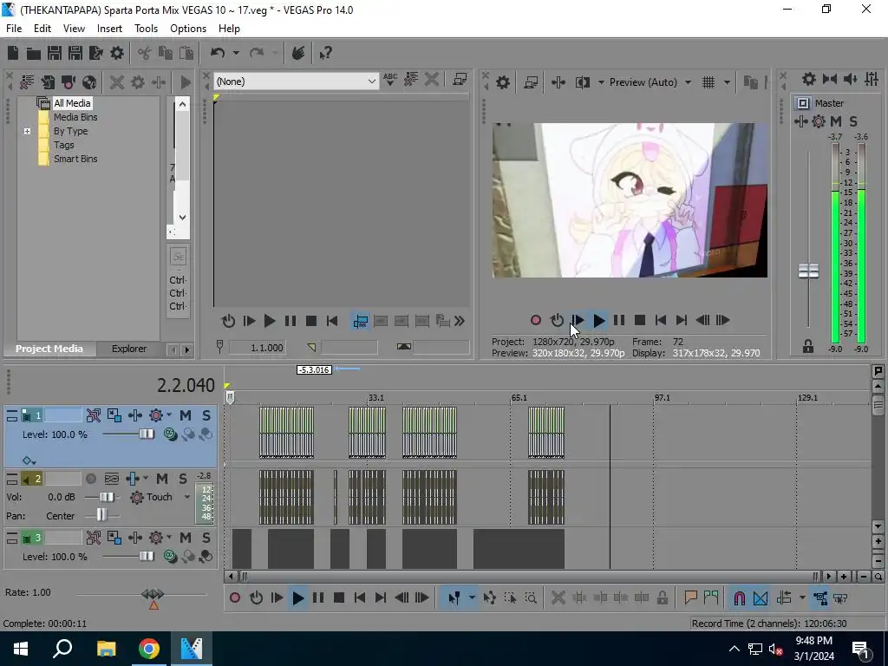Mute video track 1

[x=186, y=415]
